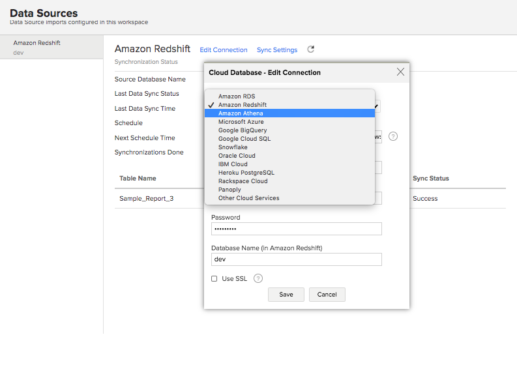Click the Cancel button
517x365 pixels.
click(x=327, y=295)
